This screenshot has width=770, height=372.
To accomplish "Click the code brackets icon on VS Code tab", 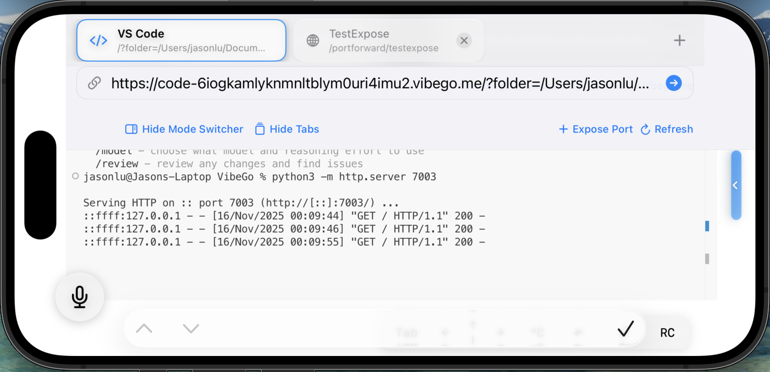I will 99,41.
